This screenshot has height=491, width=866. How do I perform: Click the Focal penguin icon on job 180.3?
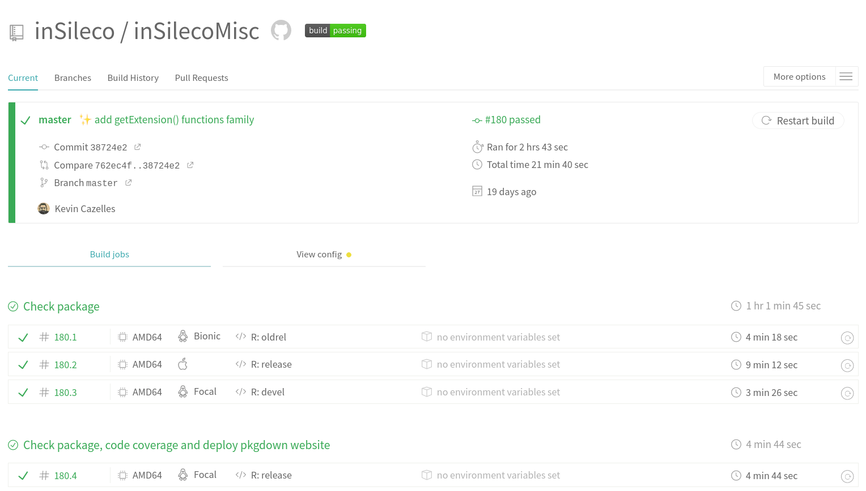(x=182, y=391)
